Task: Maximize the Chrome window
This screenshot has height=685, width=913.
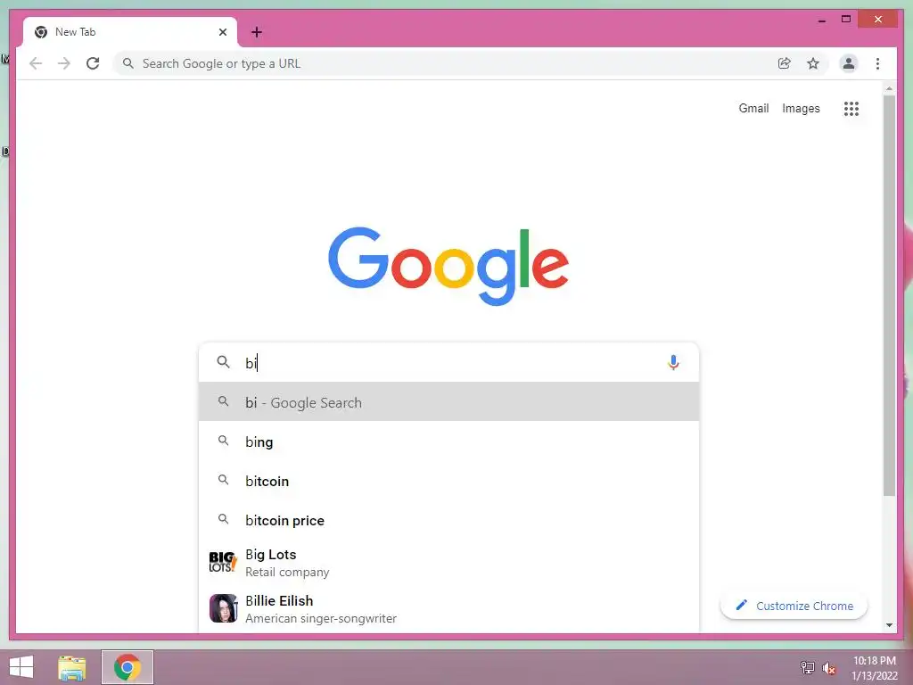Action: pos(846,20)
